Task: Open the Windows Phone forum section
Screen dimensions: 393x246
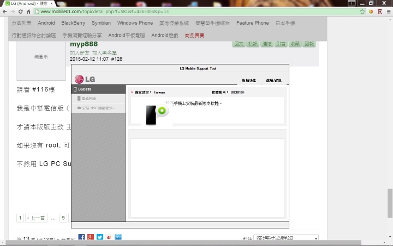Action: 135,23
